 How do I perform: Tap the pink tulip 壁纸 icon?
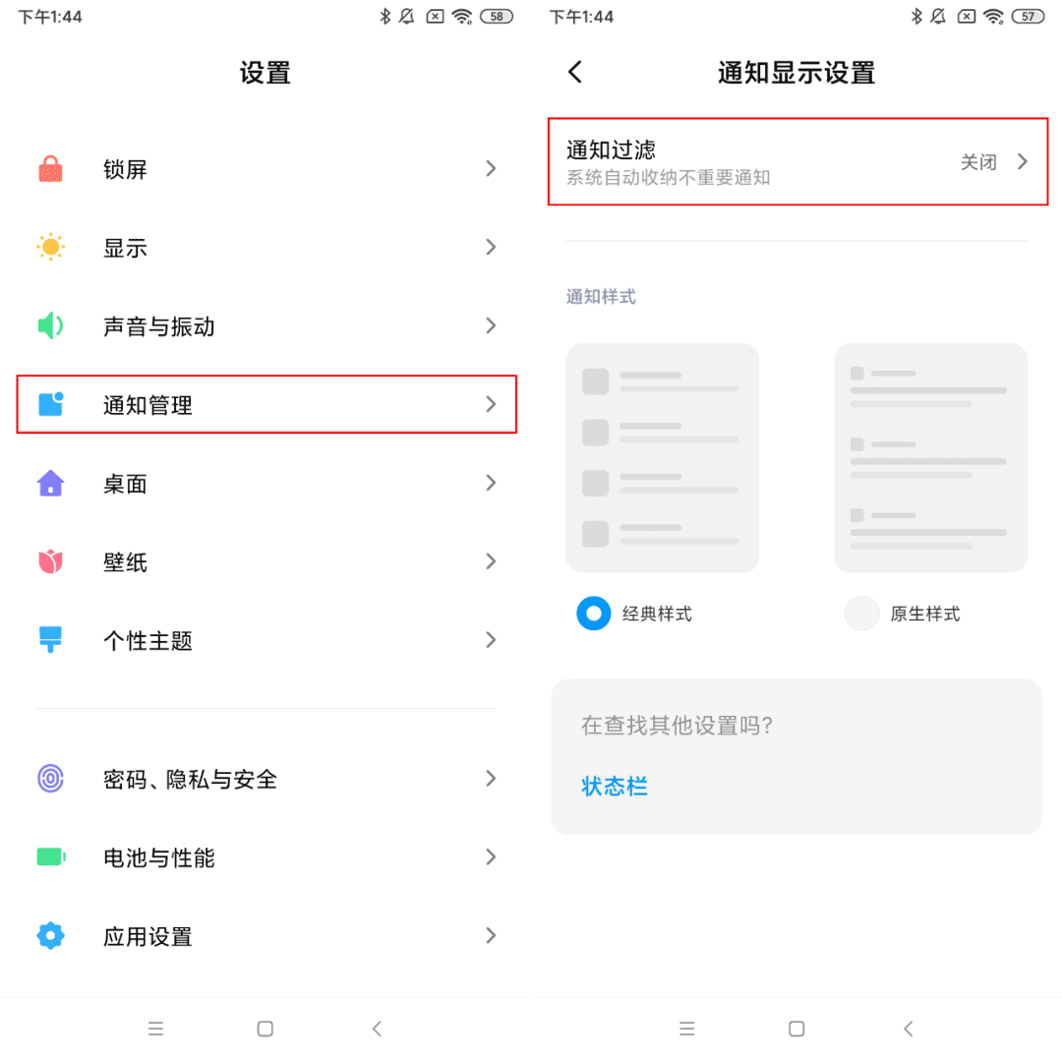pyautogui.click(x=51, y=561)
